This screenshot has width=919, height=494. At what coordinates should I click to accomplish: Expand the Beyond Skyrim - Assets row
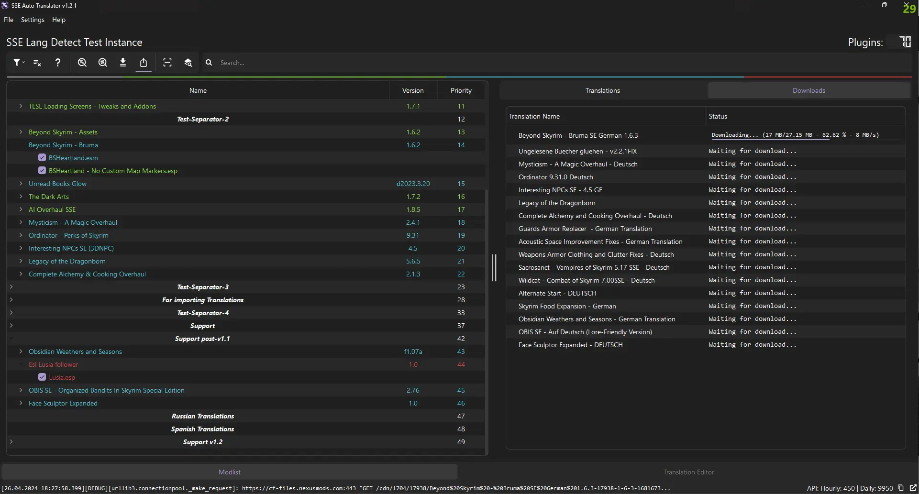click(21, 132)
